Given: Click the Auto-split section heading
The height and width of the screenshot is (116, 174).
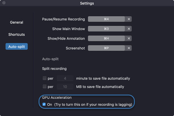Looking at the screenshot, I should pyautogui.click(x=50, y=59).
